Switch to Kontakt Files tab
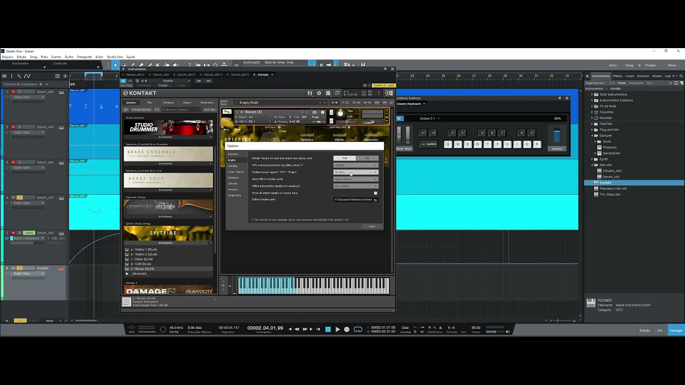The height and width of the screenshot is (385, 685). (150, 103)
